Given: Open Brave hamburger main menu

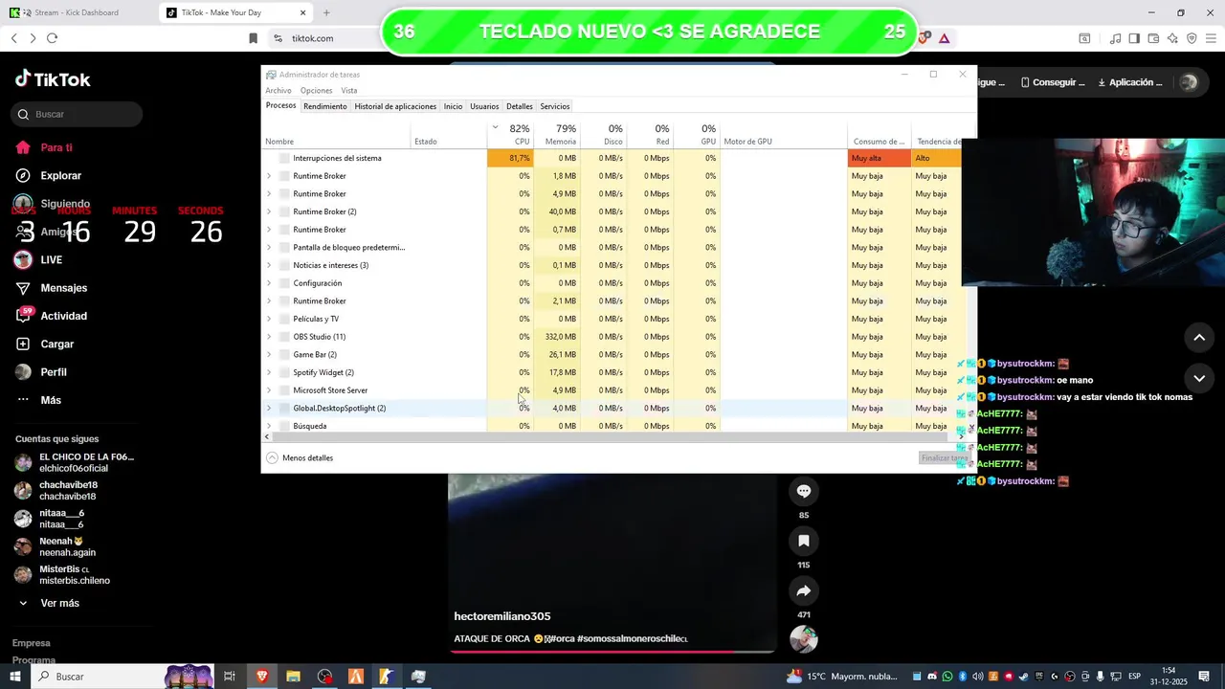Looking at the screenshot, I should (1211, 38).
